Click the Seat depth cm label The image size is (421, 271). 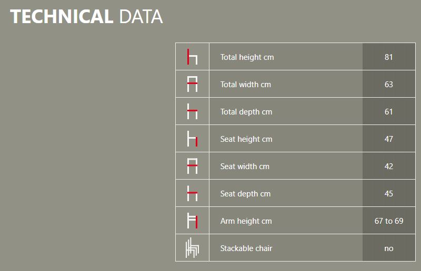tap(245, 194)
